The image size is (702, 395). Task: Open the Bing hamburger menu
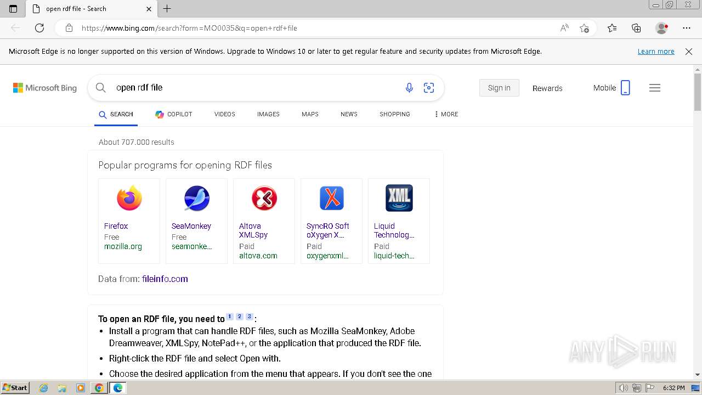pyautogui.click(x=655, y=88)
